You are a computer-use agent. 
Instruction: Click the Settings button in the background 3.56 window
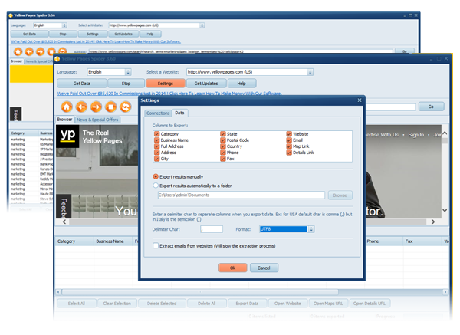(93, 34)
